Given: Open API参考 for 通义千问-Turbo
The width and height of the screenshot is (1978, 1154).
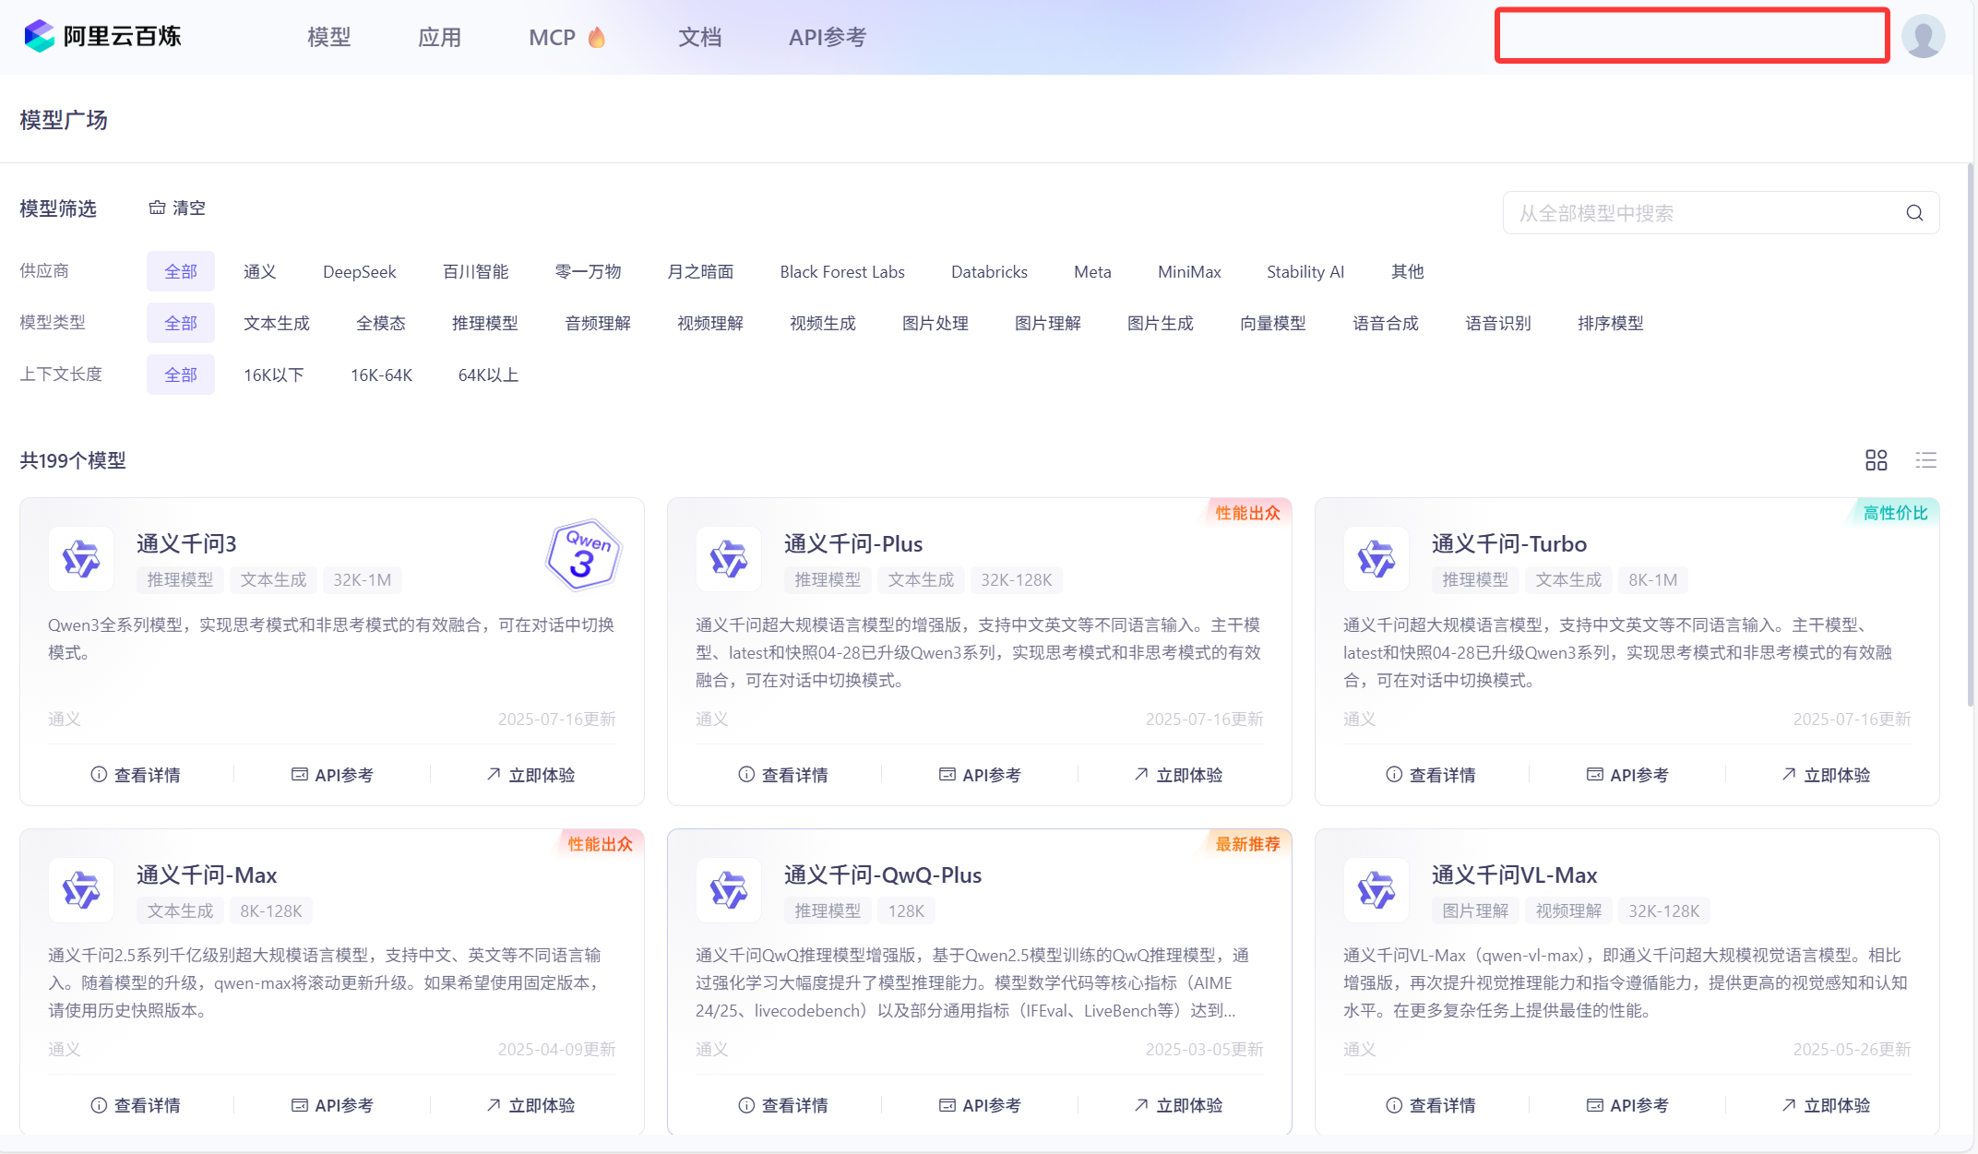Looking at the screenshot, I should point(1627,775).
